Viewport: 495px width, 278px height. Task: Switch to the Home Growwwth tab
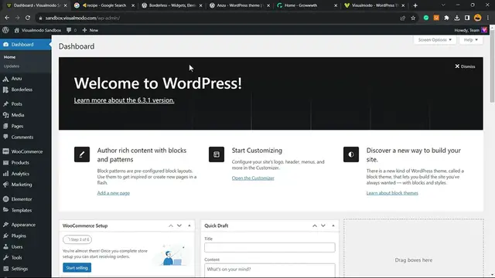click(308, 5)
